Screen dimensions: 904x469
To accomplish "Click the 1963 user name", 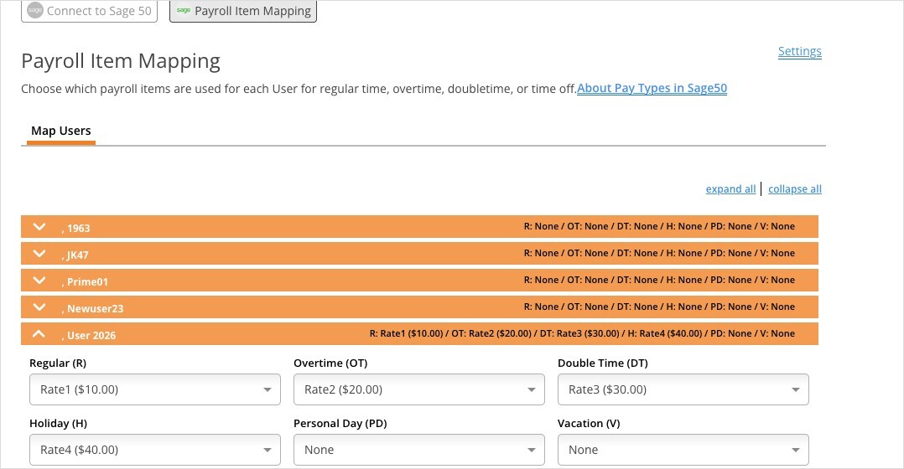I will tap(76, 228).
